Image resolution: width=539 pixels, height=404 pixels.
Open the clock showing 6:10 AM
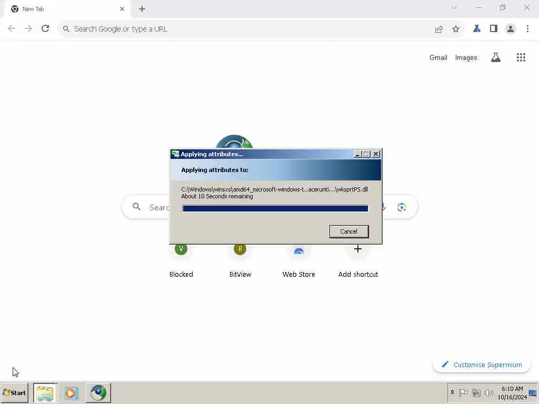pos(512,392)
